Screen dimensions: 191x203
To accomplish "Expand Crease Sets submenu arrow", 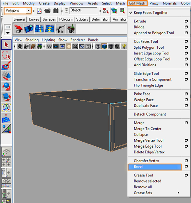I will point(179,192).
